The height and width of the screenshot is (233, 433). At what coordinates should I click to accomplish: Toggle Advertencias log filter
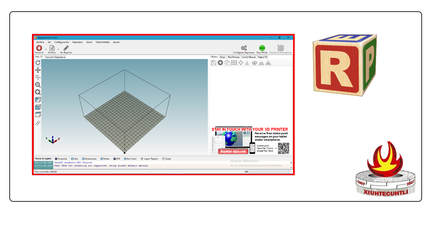coord(90,159)
